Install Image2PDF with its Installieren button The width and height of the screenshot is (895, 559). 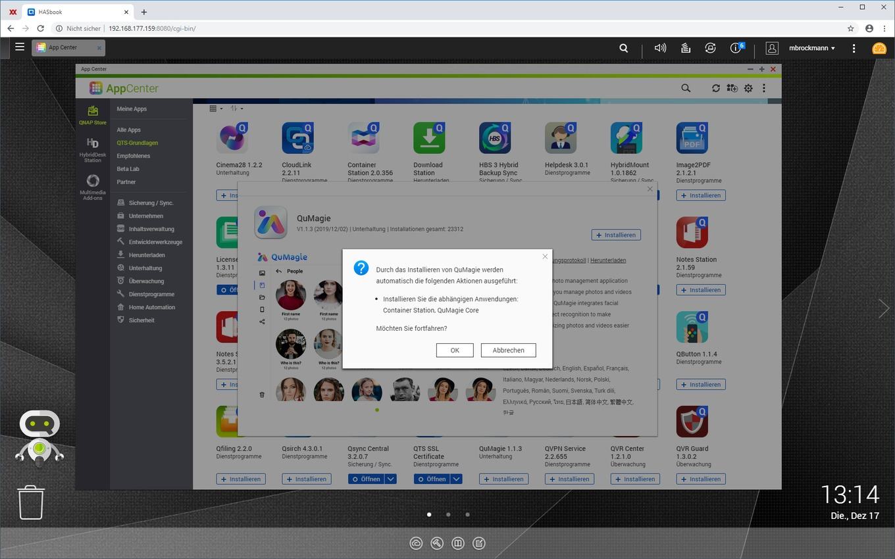(701, 195)
